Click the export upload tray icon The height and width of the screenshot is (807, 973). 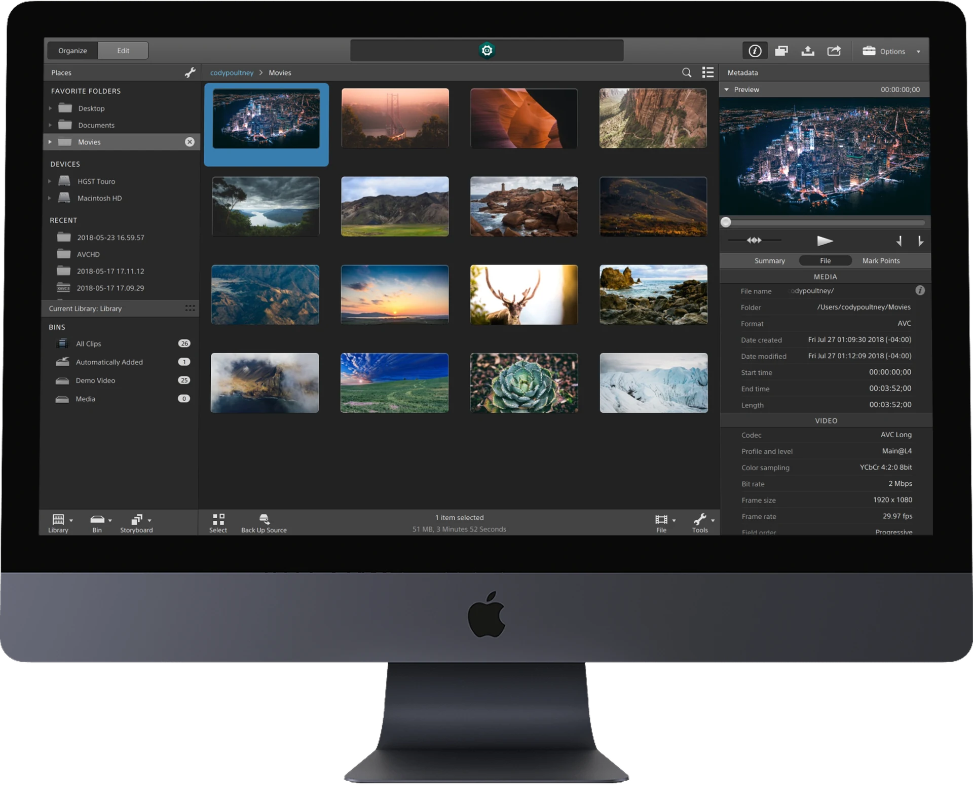(x=808, y=51)
